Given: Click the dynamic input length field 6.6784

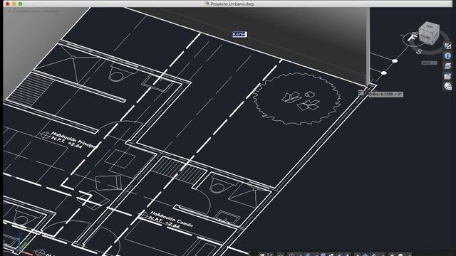Looking at the screenshot, I should tap(239, 34).
